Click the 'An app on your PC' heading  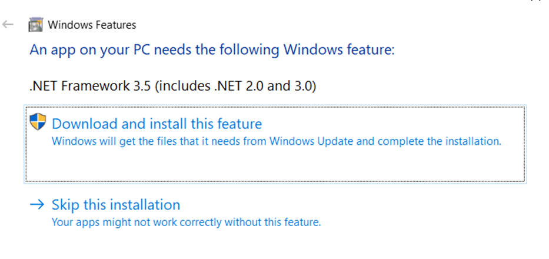pos(212,50)
